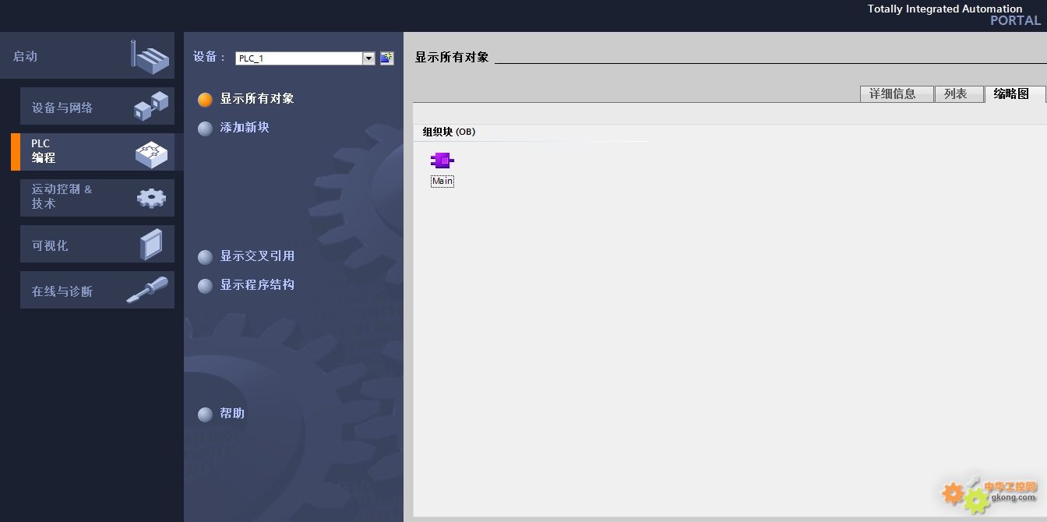1047x522 pixels.
Task: Open 运动控制 & 技术 entry
Action: click(97, 198)
